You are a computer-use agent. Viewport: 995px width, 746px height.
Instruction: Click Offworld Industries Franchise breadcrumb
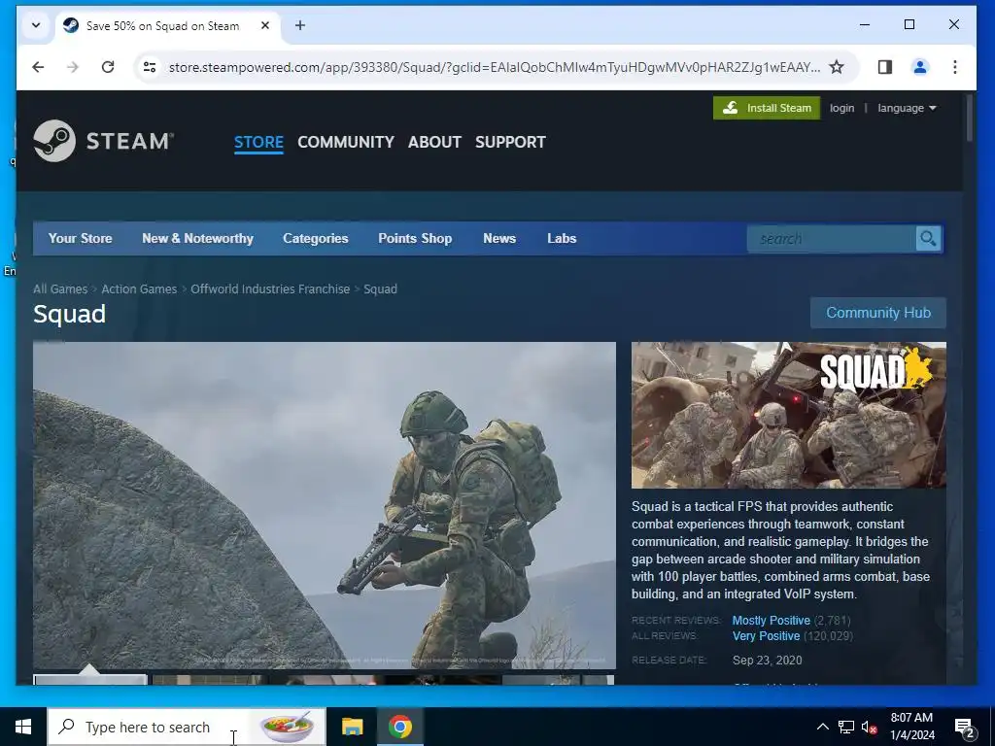[x=270, y=288]
